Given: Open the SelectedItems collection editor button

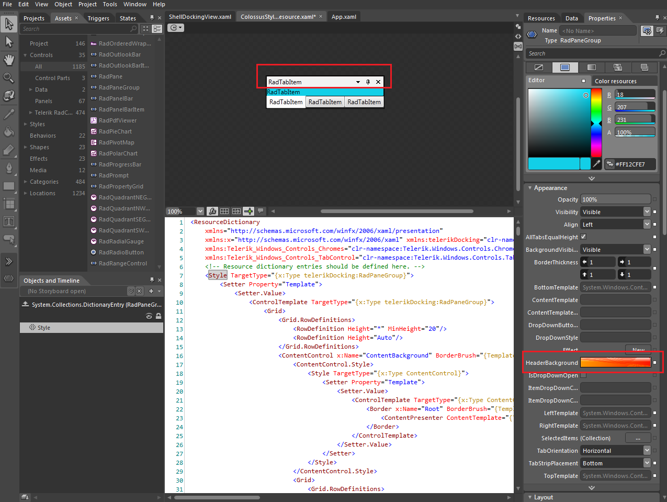Looking at the screenshot, I should tap(638, 438).
